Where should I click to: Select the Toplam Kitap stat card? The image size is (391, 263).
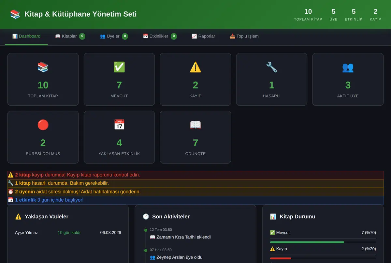43,79
